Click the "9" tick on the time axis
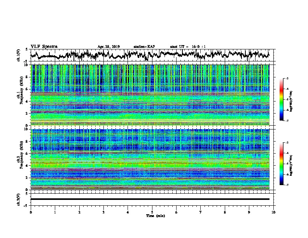 [249, 212]
